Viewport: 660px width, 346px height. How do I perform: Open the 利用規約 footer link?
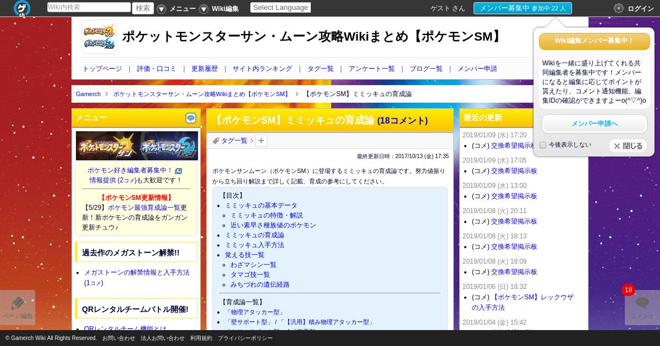[x=201, y=338]
